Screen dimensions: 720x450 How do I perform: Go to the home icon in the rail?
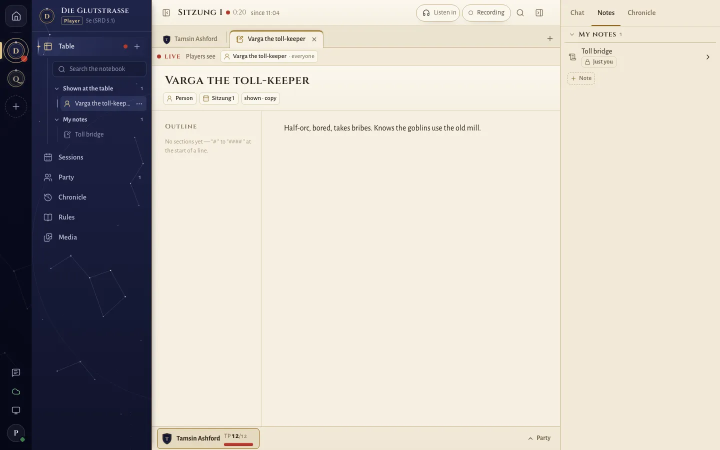click(16, 16)
